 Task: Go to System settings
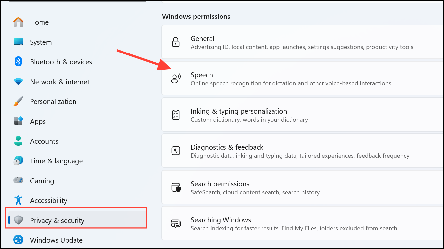[x=41, y=42]
